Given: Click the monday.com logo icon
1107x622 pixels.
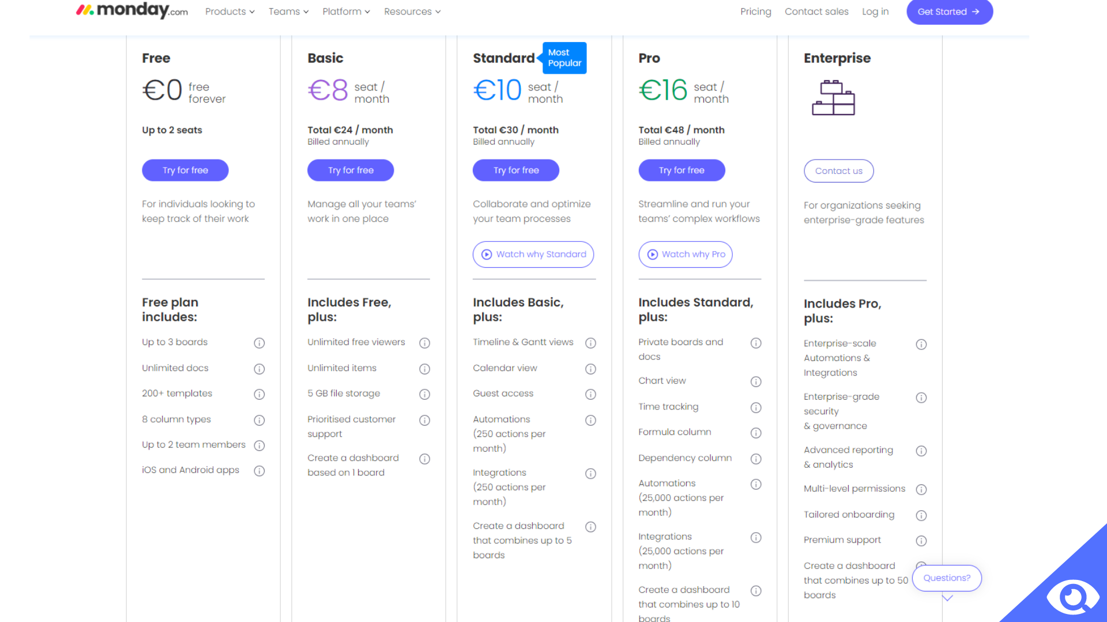Looking at the screenshot, I should [x=84, y=11].
